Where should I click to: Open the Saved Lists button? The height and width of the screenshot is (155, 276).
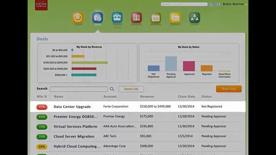[x=131, y=89]
